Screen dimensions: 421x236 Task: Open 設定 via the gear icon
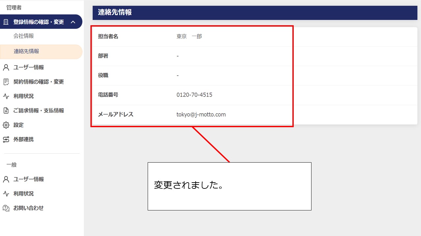(6, 125)
